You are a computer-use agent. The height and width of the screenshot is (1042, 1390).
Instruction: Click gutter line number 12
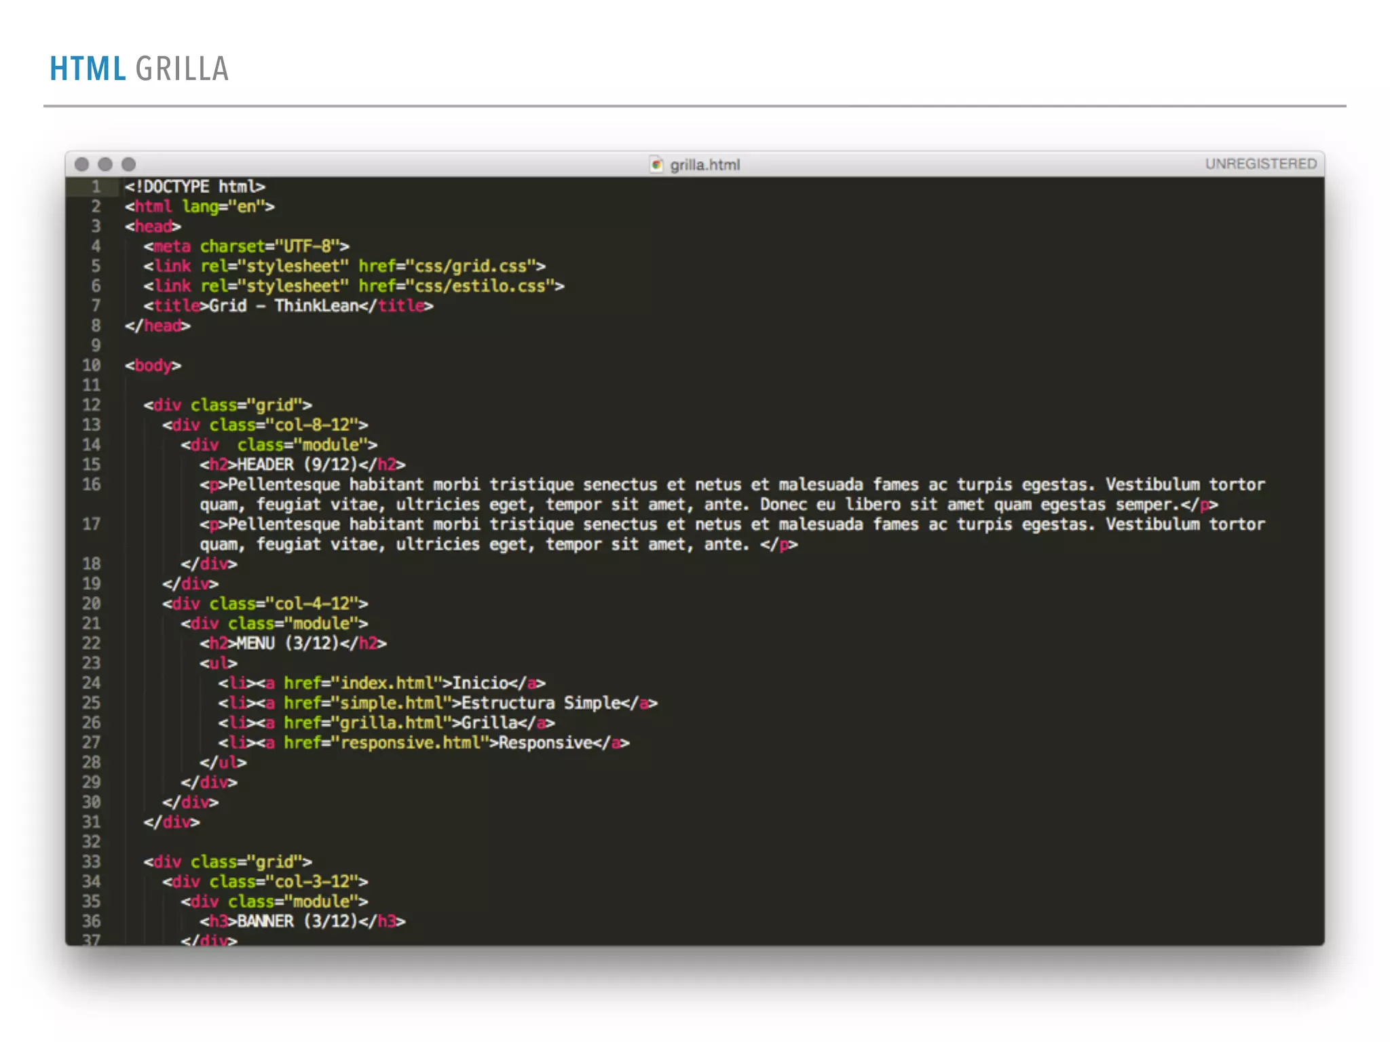coord(91,405)
